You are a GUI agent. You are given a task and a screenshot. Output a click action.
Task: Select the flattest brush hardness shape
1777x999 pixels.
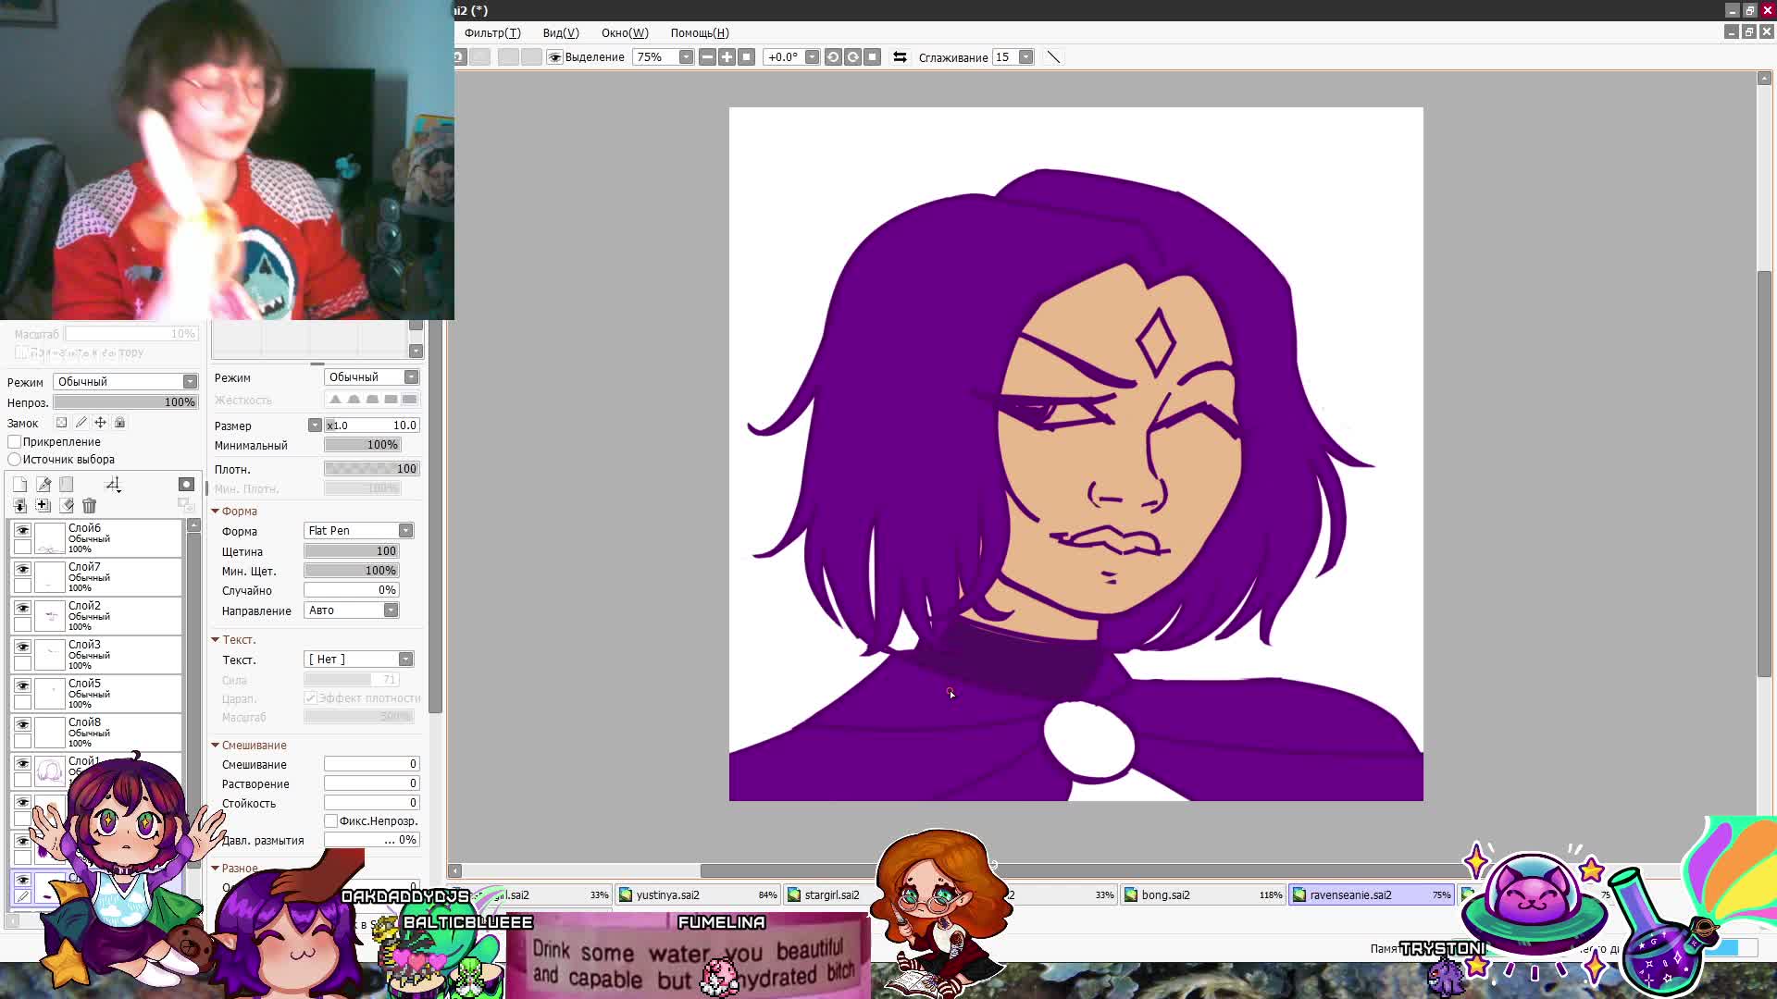409,400
